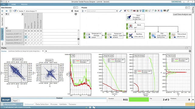This screenshot has height=109, width=195.
Task: Click the blue cylinder icon in the Process toolbar
Action: [162, 11]
